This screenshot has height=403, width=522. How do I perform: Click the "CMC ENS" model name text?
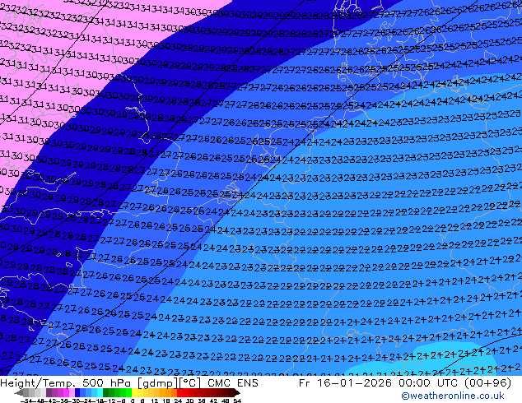(233, 383)
